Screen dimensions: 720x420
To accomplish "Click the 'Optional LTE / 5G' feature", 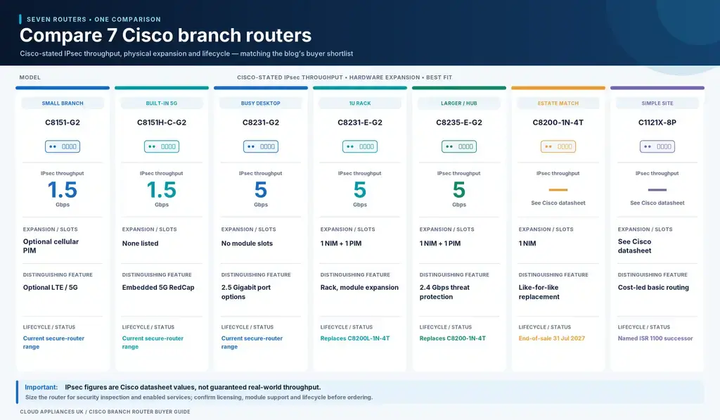I will coord(51,288).
